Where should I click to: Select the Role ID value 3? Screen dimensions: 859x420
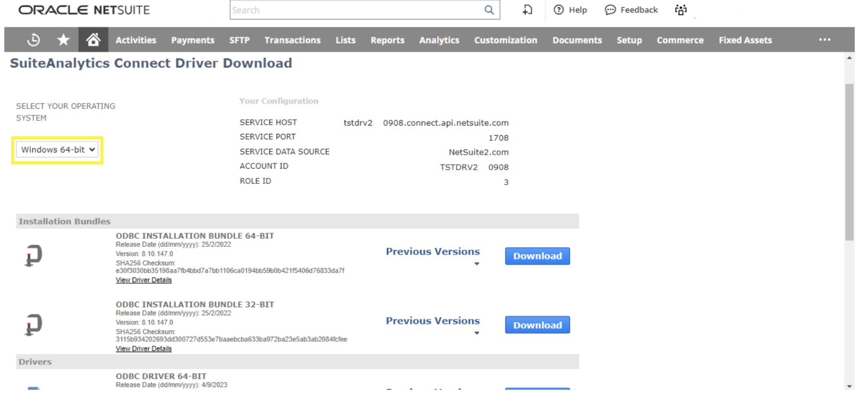point(506,182)
